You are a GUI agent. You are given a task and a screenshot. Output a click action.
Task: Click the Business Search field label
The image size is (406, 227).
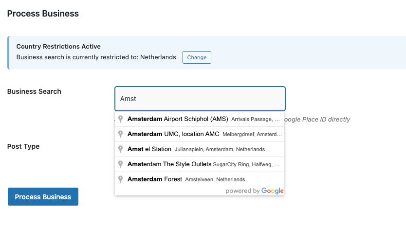tap(34, 91)
